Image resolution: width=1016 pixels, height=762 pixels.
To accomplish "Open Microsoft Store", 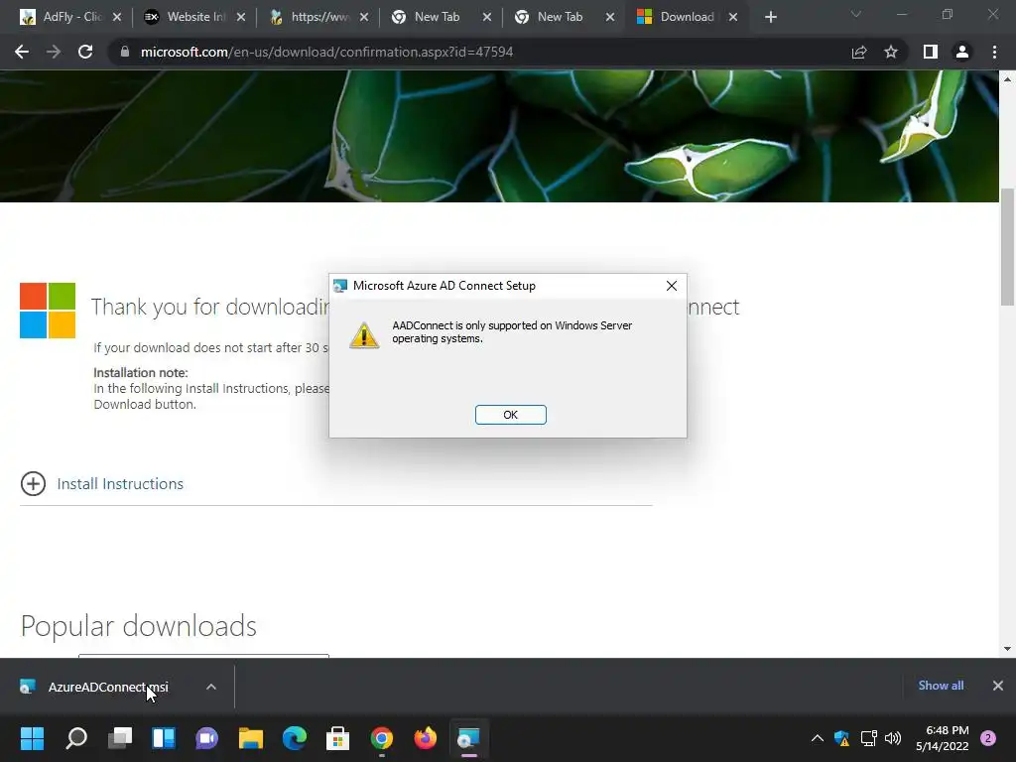I will pyautogui.click(x=337, y=738).
